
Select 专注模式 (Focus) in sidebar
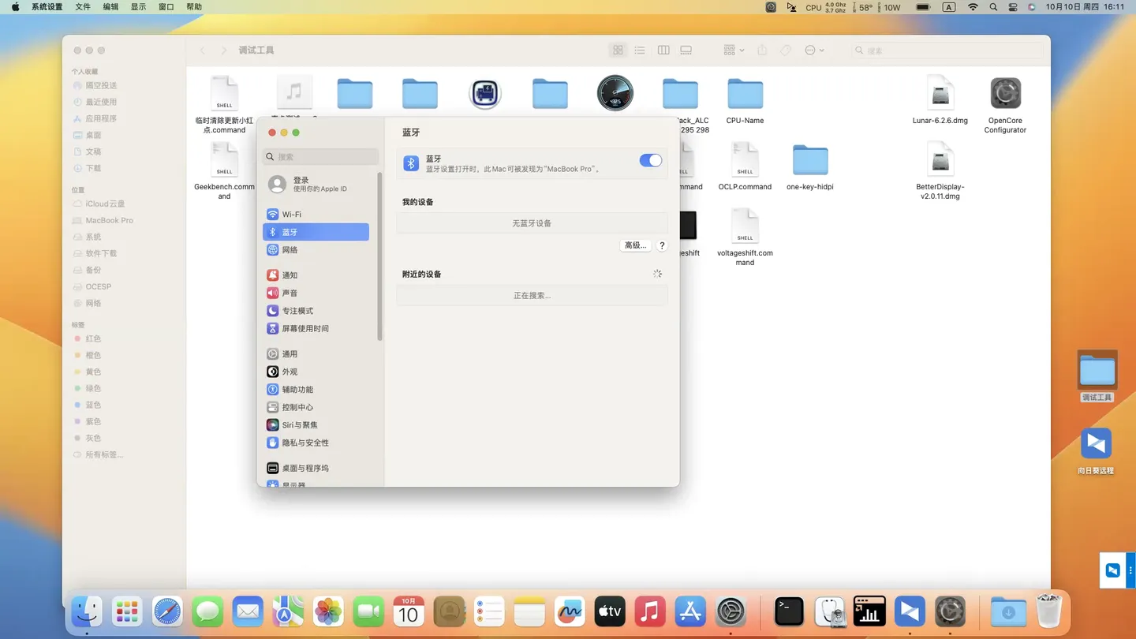coord(297,311)
